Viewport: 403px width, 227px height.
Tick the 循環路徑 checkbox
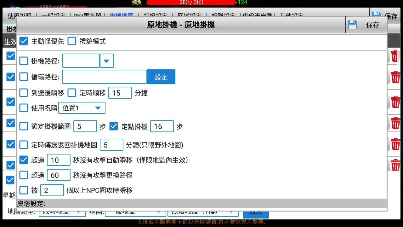click(x=24, y=77)
